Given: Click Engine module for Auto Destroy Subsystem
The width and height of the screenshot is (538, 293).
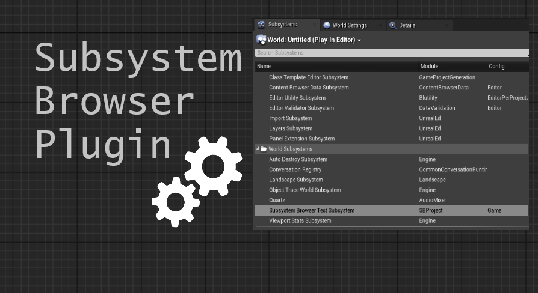Looking at the screenshot, I should click(427, 159).
